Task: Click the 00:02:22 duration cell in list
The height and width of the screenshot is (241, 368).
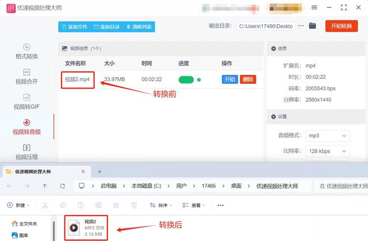Action: tap(152, 79)
